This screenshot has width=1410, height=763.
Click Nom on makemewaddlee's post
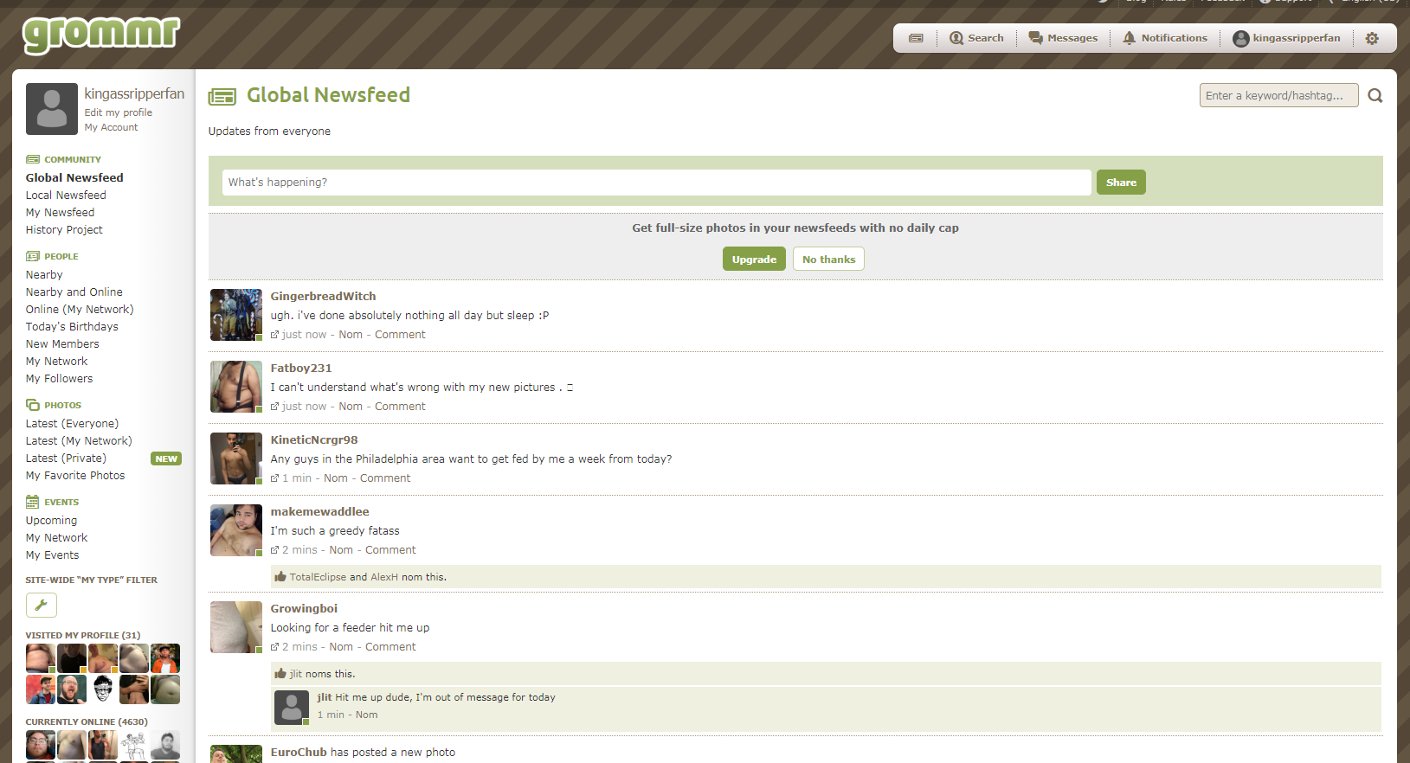coord(341,550)
